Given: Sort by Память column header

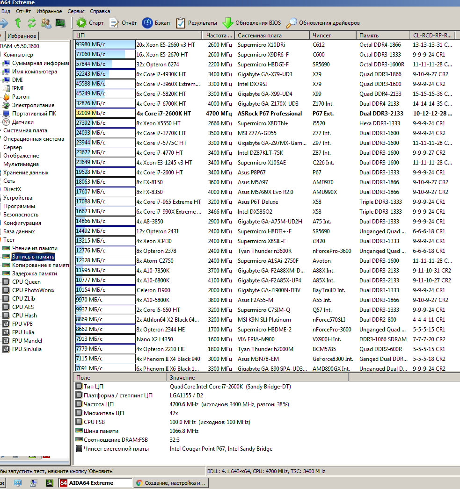Looking at the screenshot, I should click(x=383, y=35).
